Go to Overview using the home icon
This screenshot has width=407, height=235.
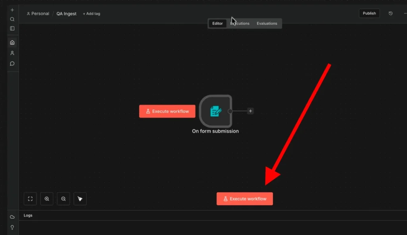12,42
